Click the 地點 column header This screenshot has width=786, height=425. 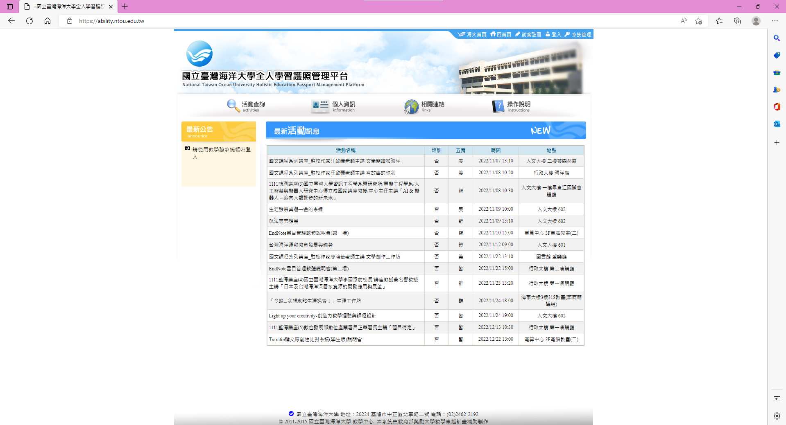click(551, 150)
